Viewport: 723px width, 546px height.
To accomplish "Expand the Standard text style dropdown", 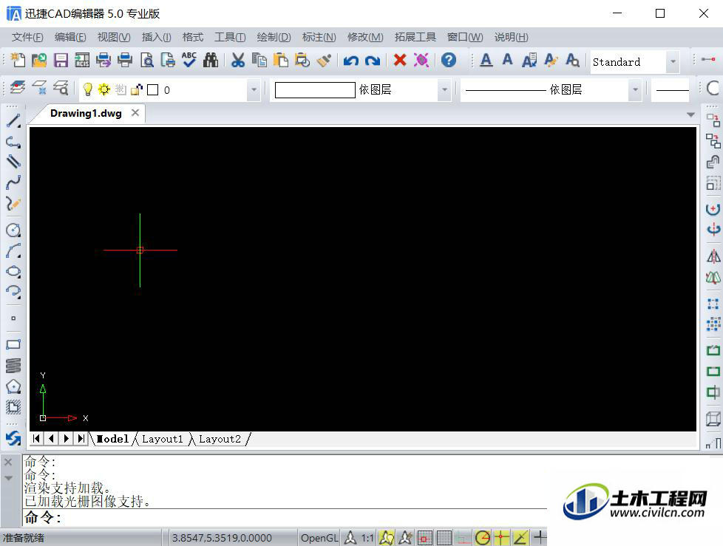I will click(x=673, y=62).
